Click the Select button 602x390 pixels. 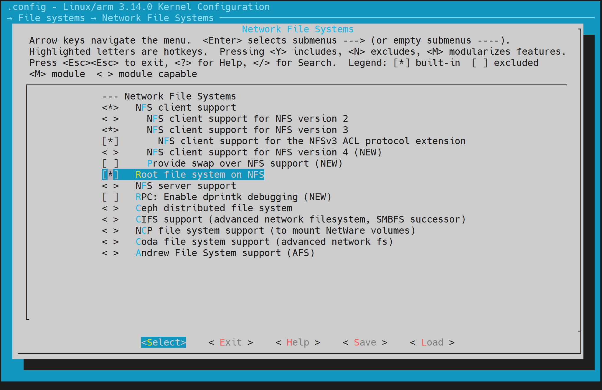click(163, 342)
